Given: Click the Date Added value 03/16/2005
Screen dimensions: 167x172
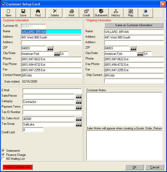Looking at the screenshot, I should (30, 82).
